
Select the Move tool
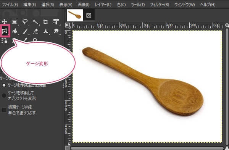(x=4, y=22)
